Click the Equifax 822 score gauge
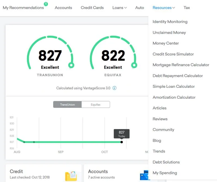 point(113,56)
